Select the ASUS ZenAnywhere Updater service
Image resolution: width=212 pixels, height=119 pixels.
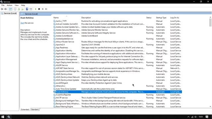coord(118,80)
